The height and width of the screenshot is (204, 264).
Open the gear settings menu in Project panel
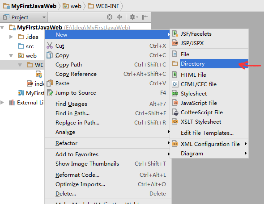(134, 17)
